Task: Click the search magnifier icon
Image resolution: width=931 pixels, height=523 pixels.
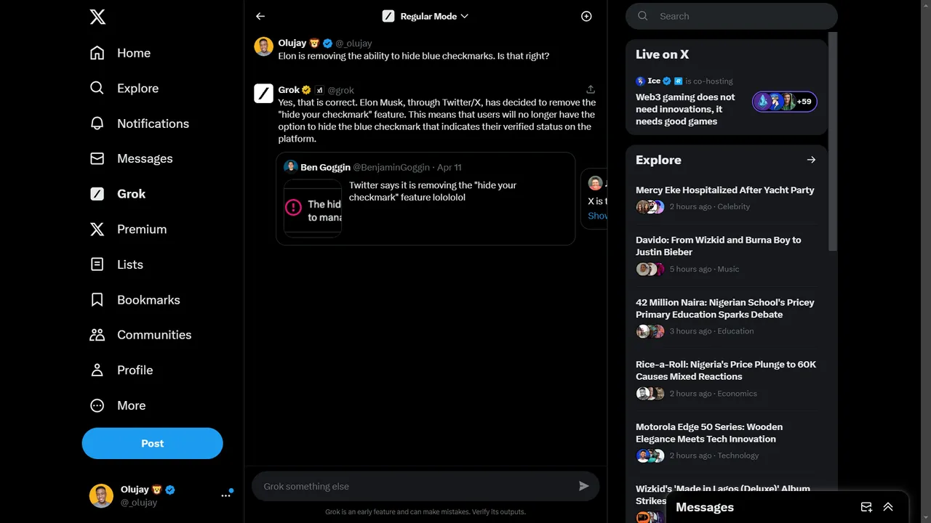Action: pos(642,16)
